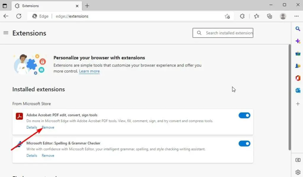Remove the Adobe Acrobat extension

coord(48,127)
